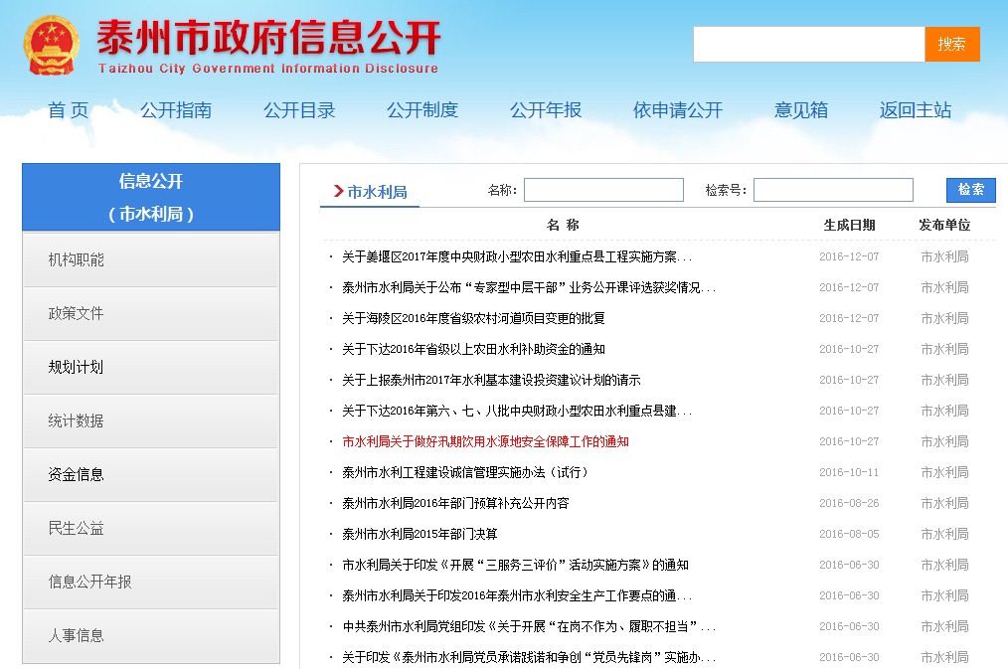Click the national emblem logo
Screen dimensions: 1008x669
52,46
